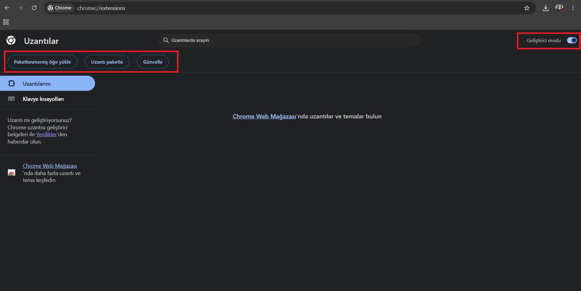Go back with the browser back arrow
The height and width of the screenshot is (291, 581).
pos(7,8)
